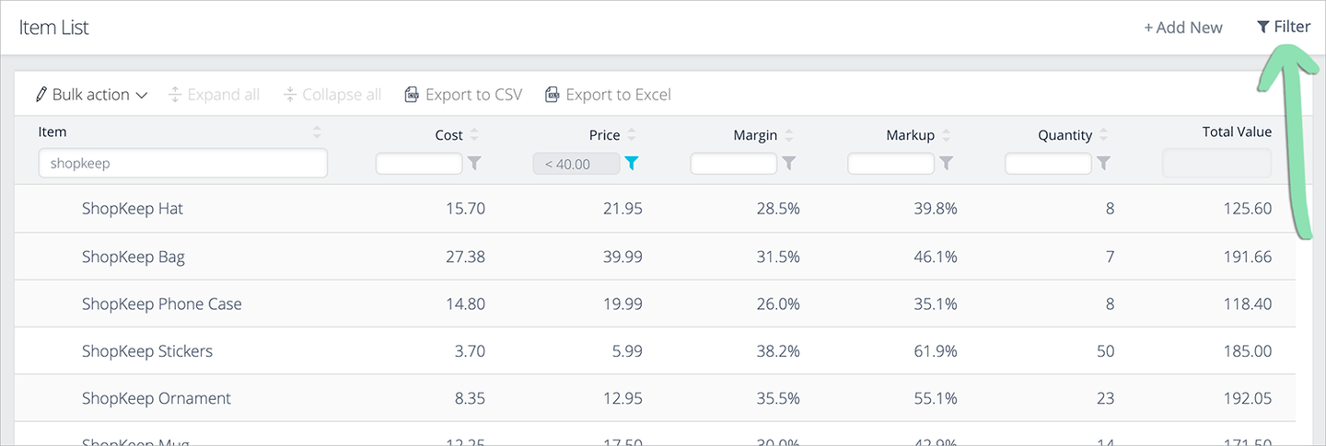Click the quantity 50 cell

coord(1105,351)
